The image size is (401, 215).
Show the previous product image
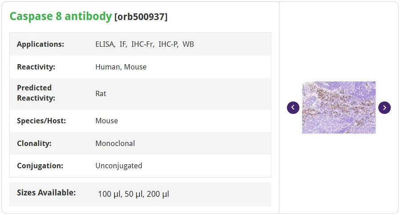(293, 108)
